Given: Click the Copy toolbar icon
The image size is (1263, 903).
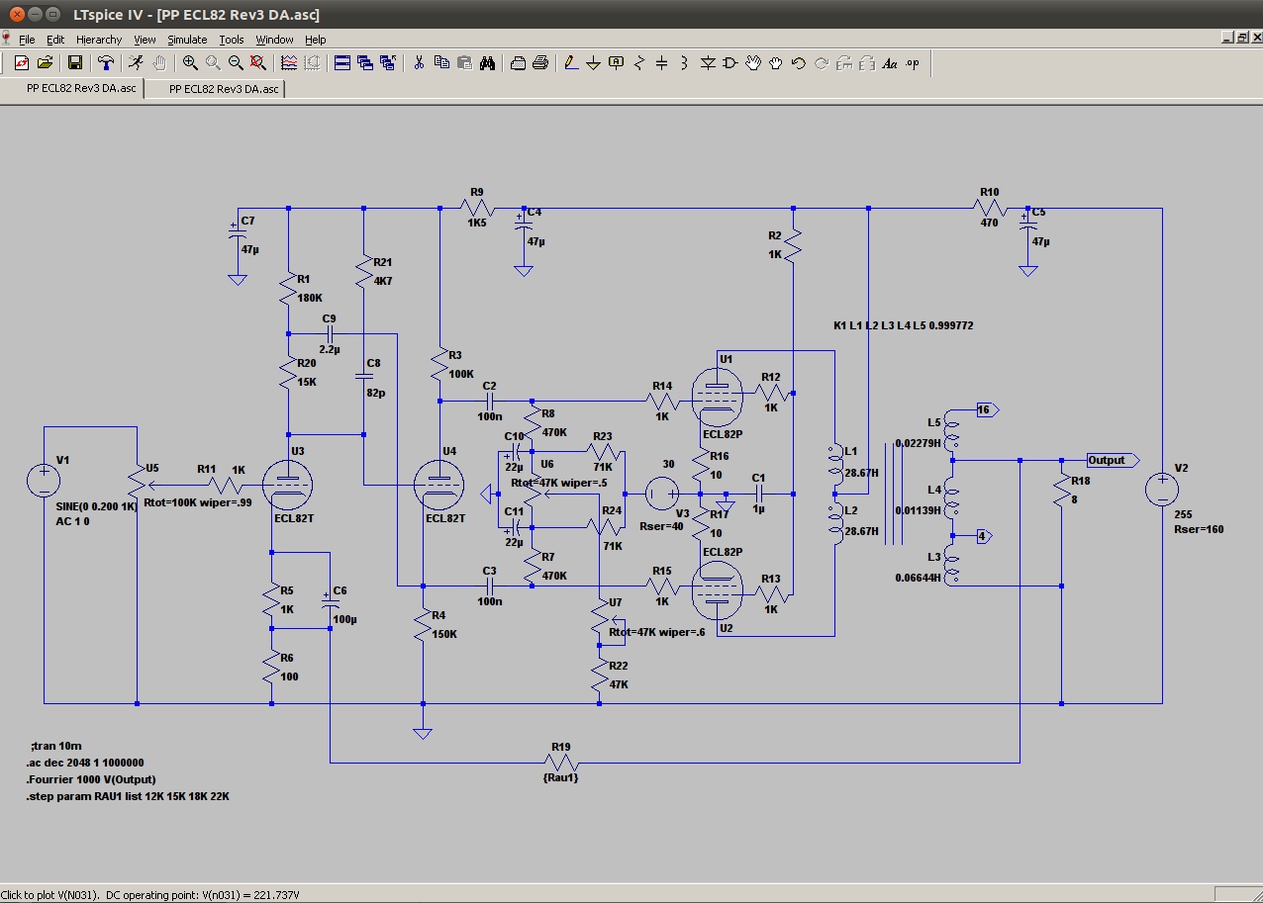Looking at the screenshot, I should point(441,63).
